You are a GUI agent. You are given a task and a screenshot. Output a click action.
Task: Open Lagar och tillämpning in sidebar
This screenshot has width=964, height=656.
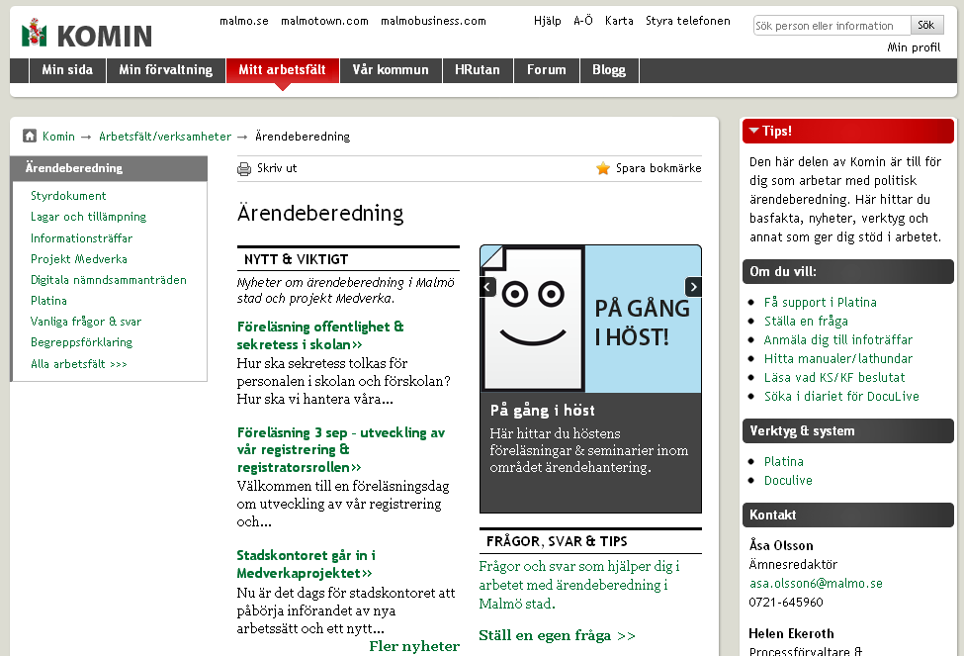[x=89, y=217]
